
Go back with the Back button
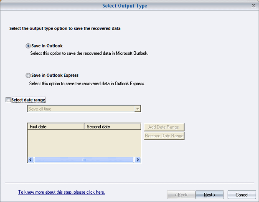point(181,195)
